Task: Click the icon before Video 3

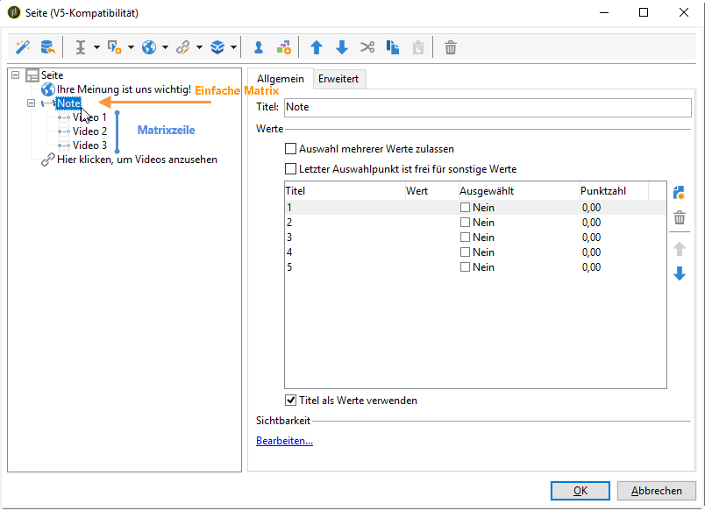Action: click(x=64, y=145)
